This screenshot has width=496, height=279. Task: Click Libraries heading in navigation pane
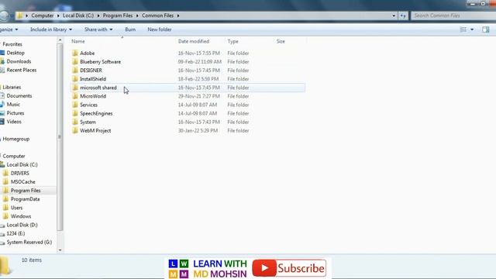(12, 87)
